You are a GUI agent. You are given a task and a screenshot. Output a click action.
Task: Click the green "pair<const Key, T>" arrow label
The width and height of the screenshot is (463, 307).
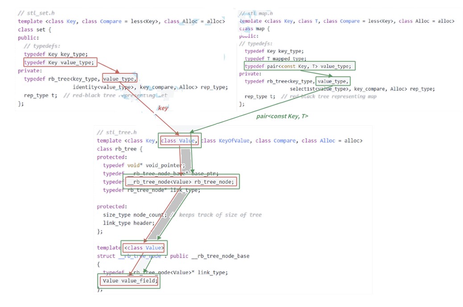pyautogui.click(x=282, y=116)
